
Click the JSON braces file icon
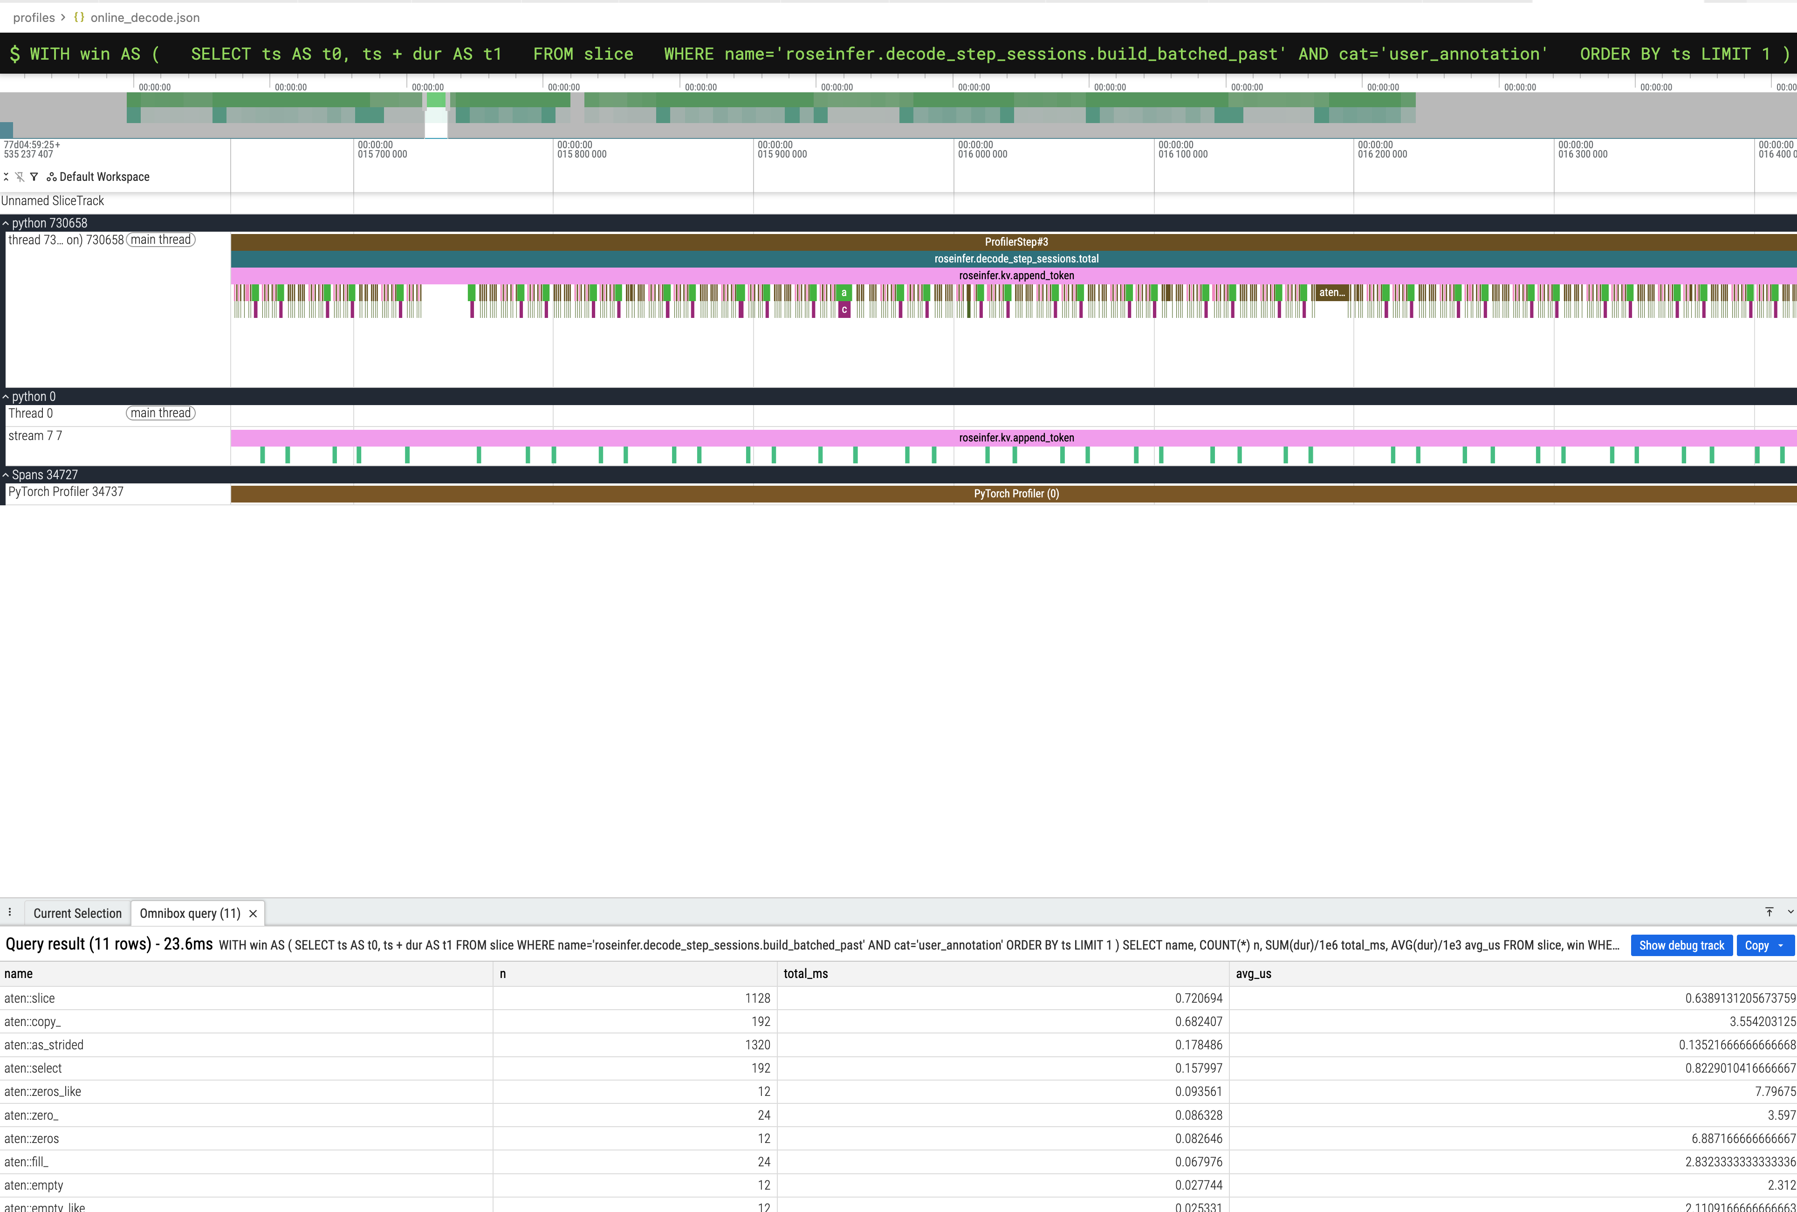point(79,17)
